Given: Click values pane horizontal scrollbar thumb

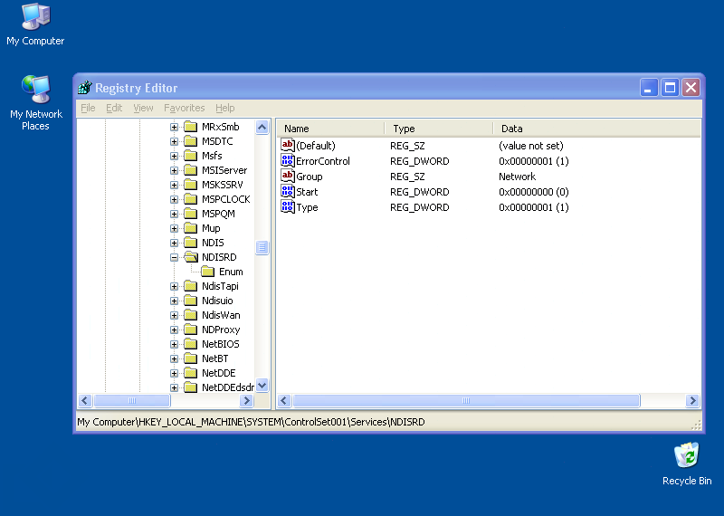Looking at the screenshot, I should [x=466, y=400].
